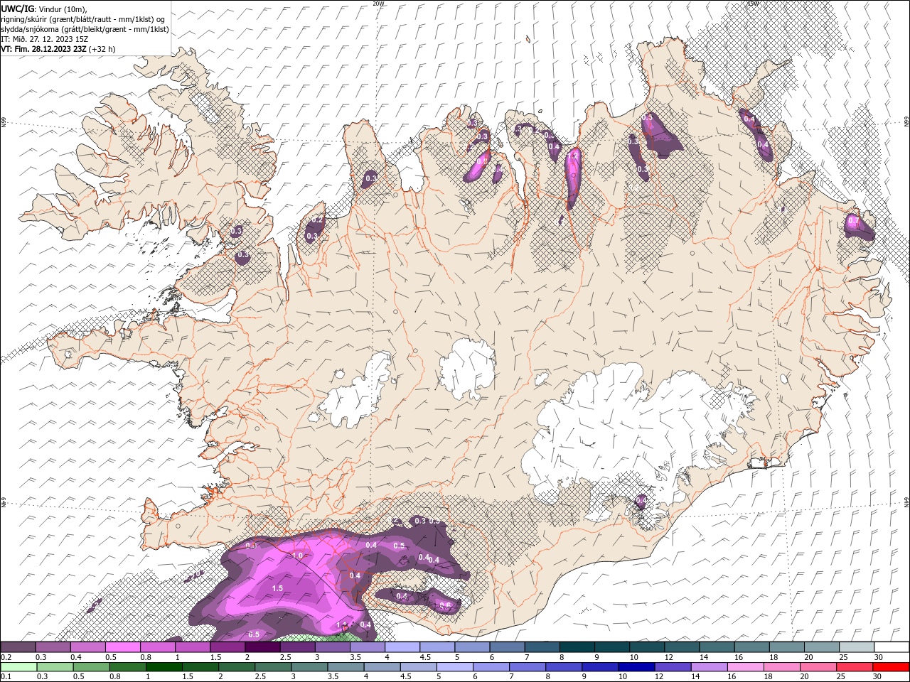910x682 pixels.
Task: Click the '1.1' value near the south coast
Action: click(341, 624)
